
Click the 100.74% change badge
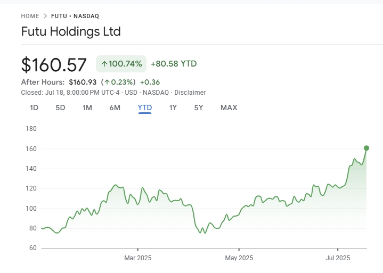(121, 64)
